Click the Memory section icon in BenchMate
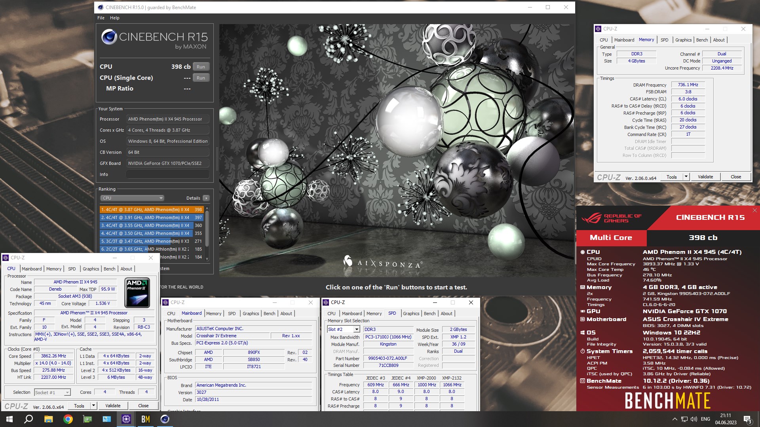The width and height of the screenshot is (760, 427). (x=582, y=287)
